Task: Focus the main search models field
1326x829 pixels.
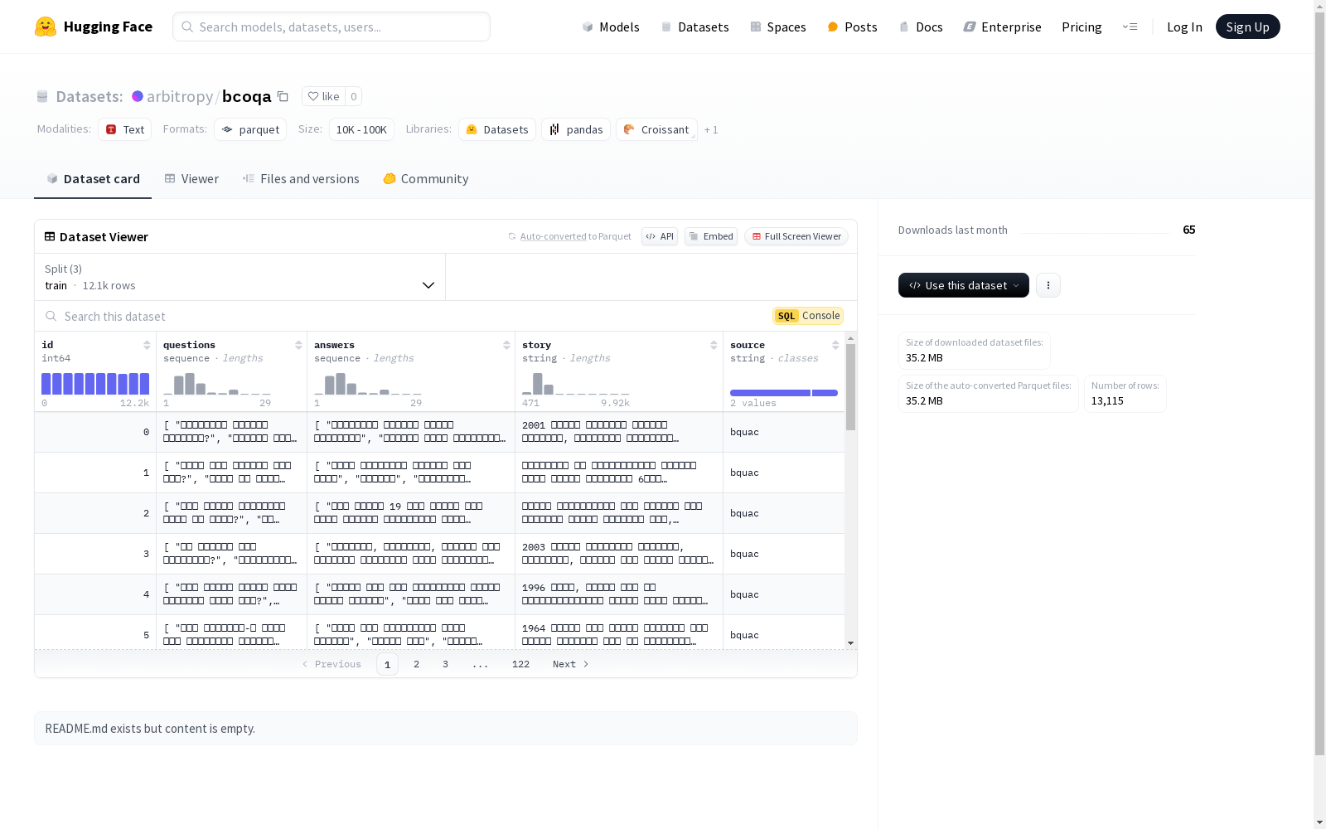Action: (x=331, y=27)
